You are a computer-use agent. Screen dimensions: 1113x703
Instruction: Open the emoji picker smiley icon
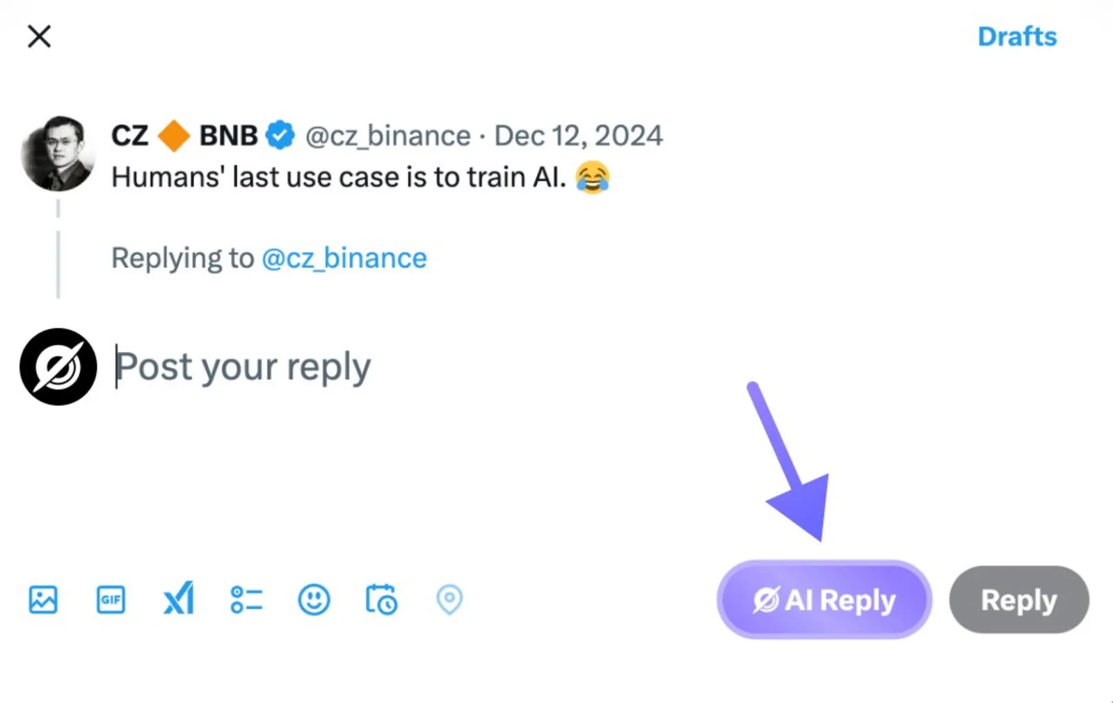click(x=314, y=599)
